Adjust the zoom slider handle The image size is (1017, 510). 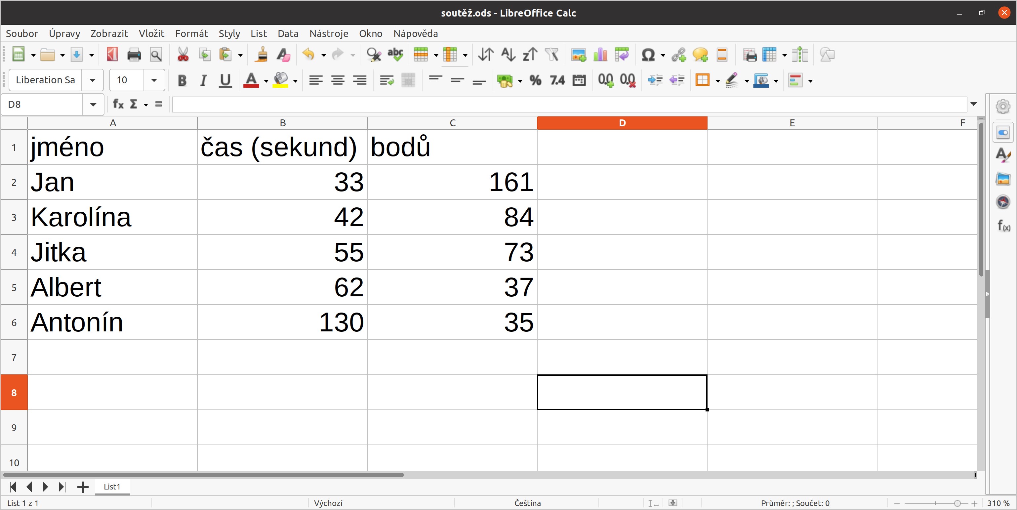(957, 503)
